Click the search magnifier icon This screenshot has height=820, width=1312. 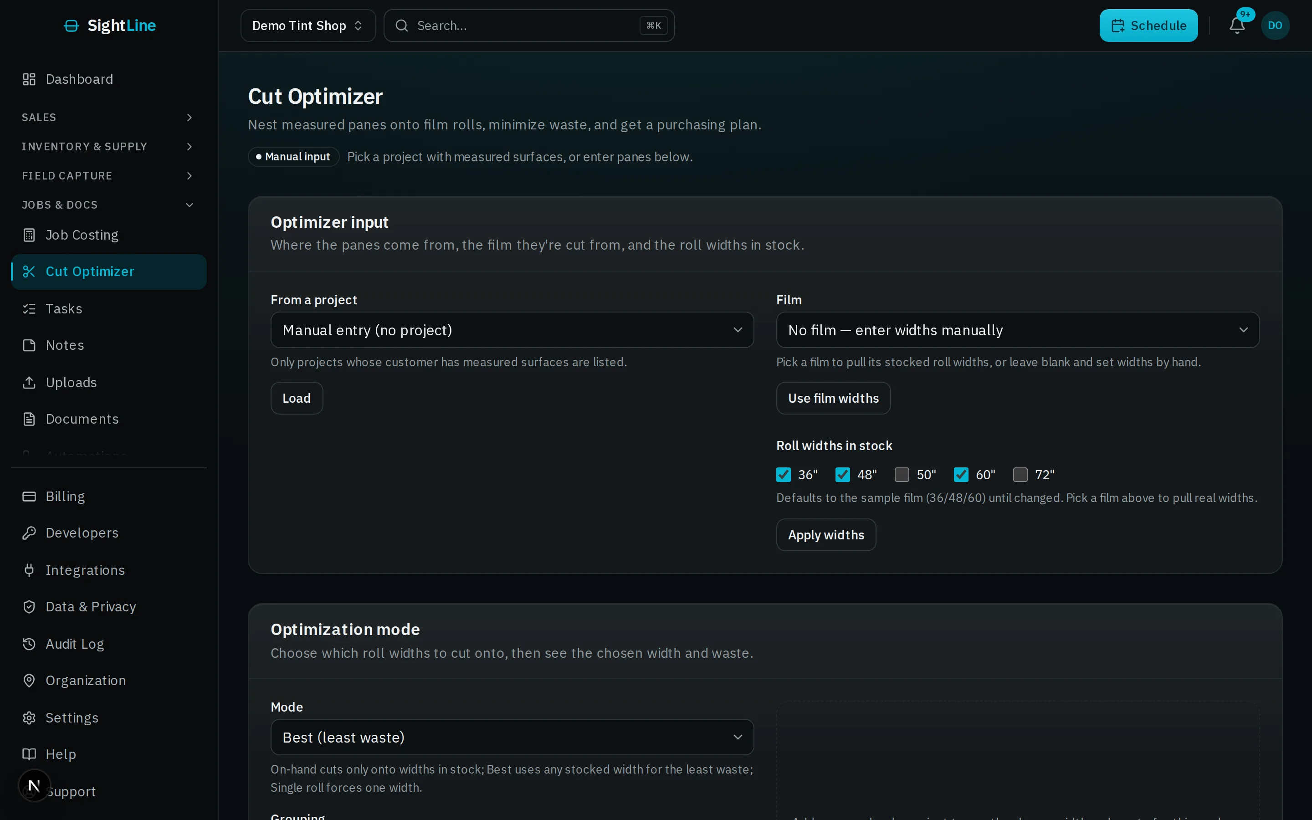point(402,26)
